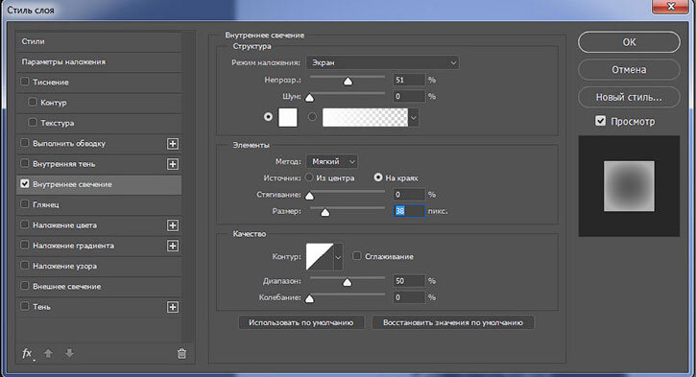Enable the Внешнее свечение checkbox

(25, 286)
